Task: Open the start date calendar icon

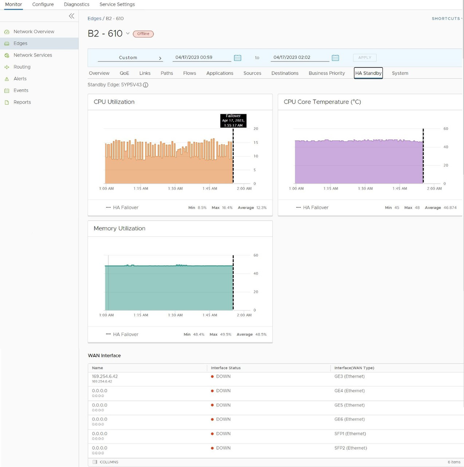Action: 238,58
